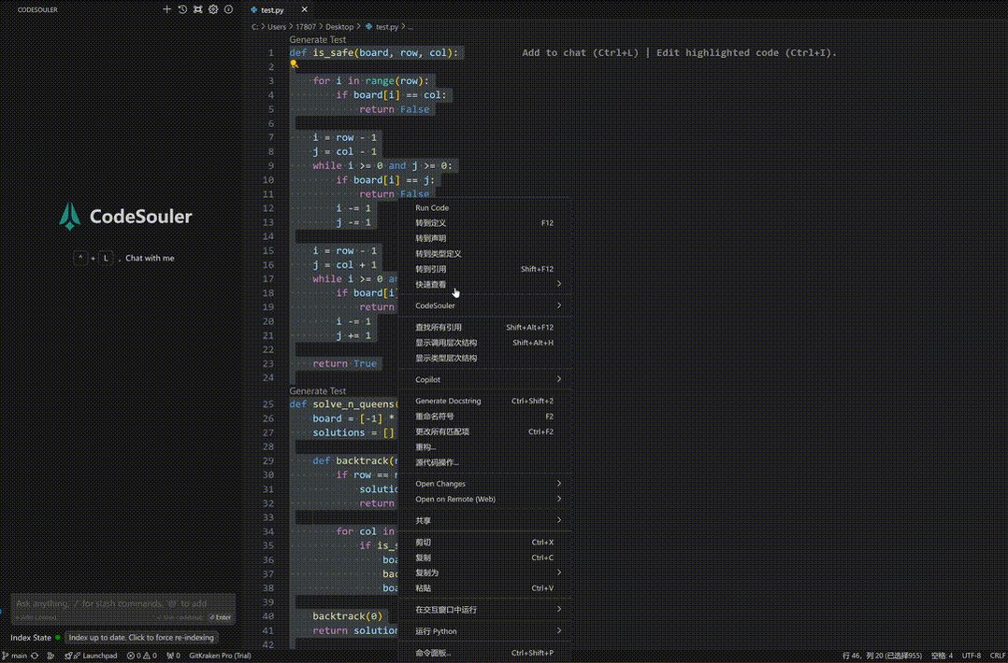Screen dimensions: 1008x663
Task: Expand the 在交互窗口中运行 submenu
Action: [485, 610]
